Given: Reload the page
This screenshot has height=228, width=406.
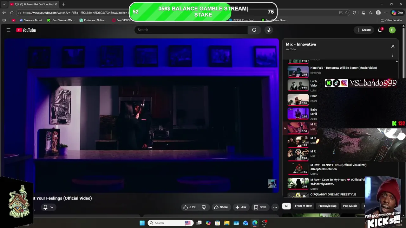Looking at the screenshot, I should point(12,13).
